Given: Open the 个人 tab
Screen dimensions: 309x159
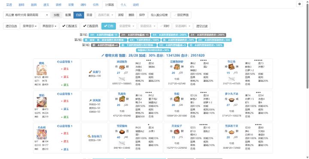Looking at the screenshot, I should click(123, 5).
